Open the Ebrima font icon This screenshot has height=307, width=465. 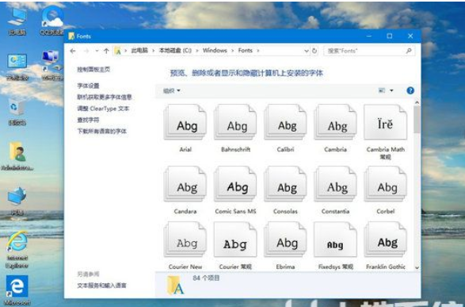285,240
